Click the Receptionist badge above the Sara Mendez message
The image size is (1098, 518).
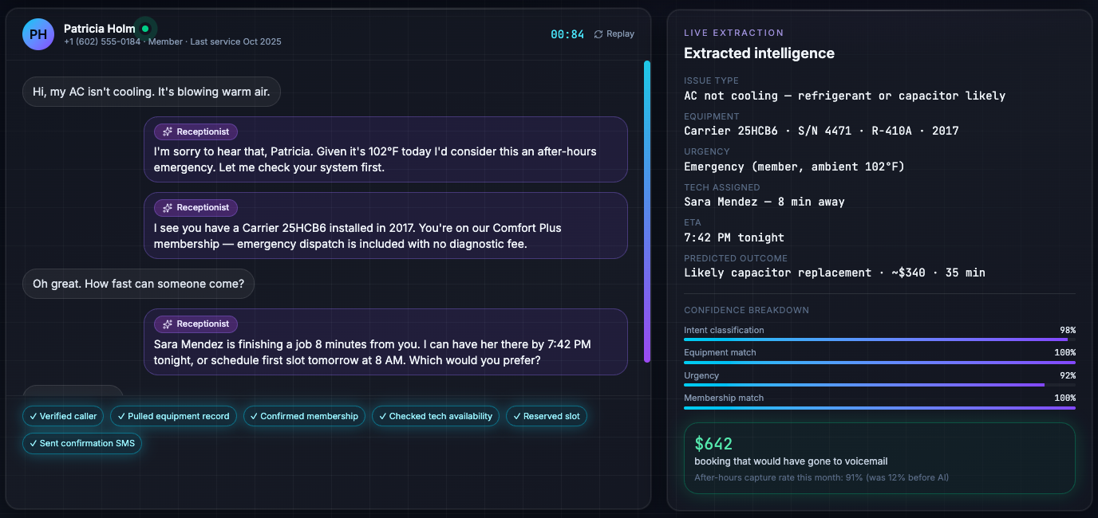(x=196, y=324)
